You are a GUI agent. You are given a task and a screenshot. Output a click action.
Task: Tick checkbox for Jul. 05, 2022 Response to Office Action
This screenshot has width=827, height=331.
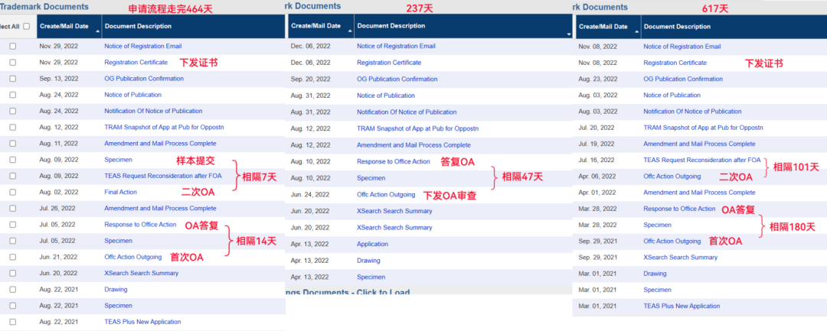pos(13,224)
